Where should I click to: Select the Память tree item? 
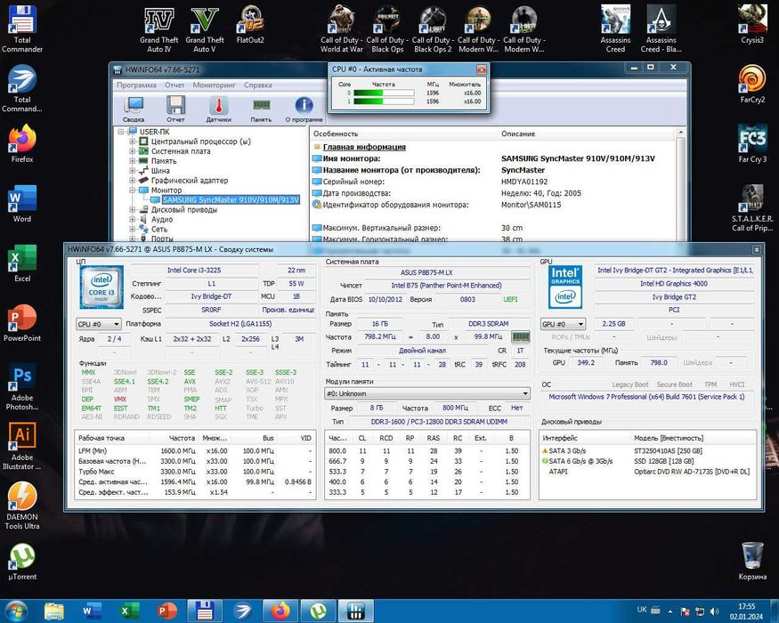(164, 161)
